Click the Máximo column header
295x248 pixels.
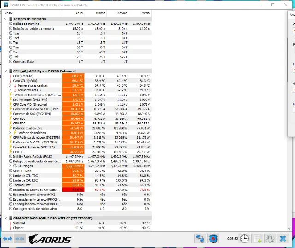[x=118, y=13]
